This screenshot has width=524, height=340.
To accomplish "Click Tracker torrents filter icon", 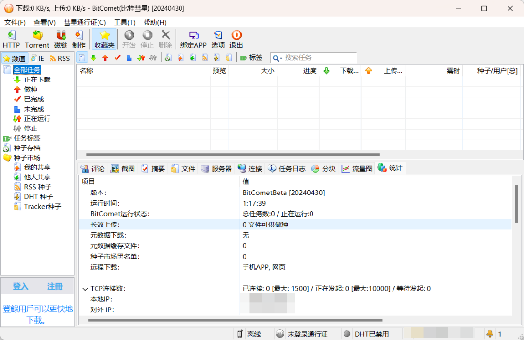I will [229, 58].
